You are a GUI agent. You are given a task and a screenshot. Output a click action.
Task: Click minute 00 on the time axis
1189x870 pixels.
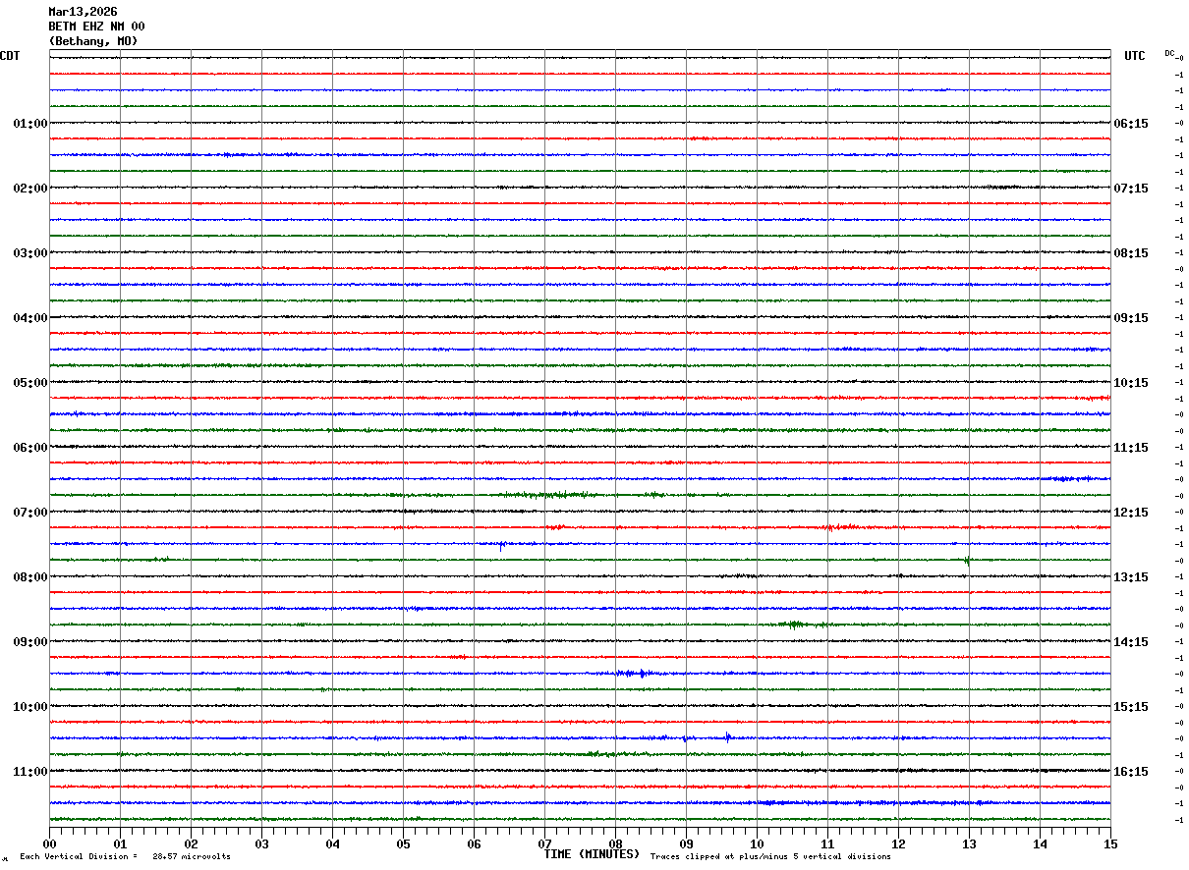point(49,843)
